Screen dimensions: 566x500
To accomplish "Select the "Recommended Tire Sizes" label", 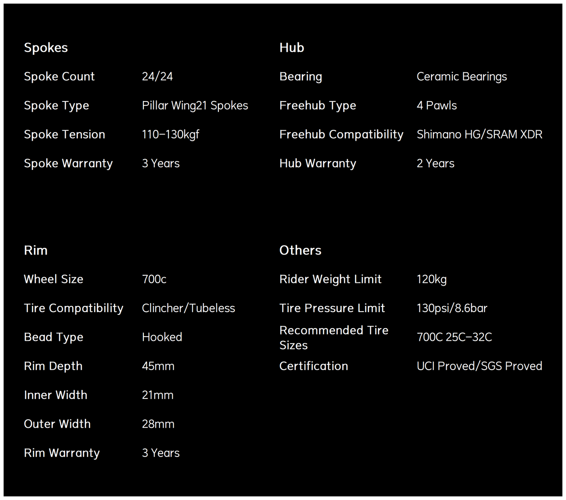I will (x=334, y=338).
